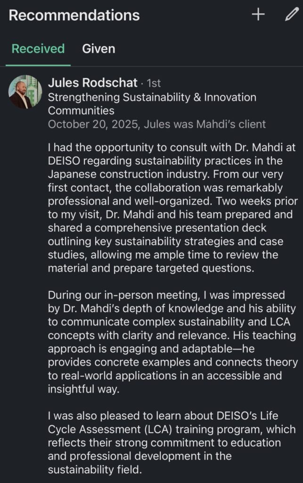Switch to the Given tab

tap(99, 49)
